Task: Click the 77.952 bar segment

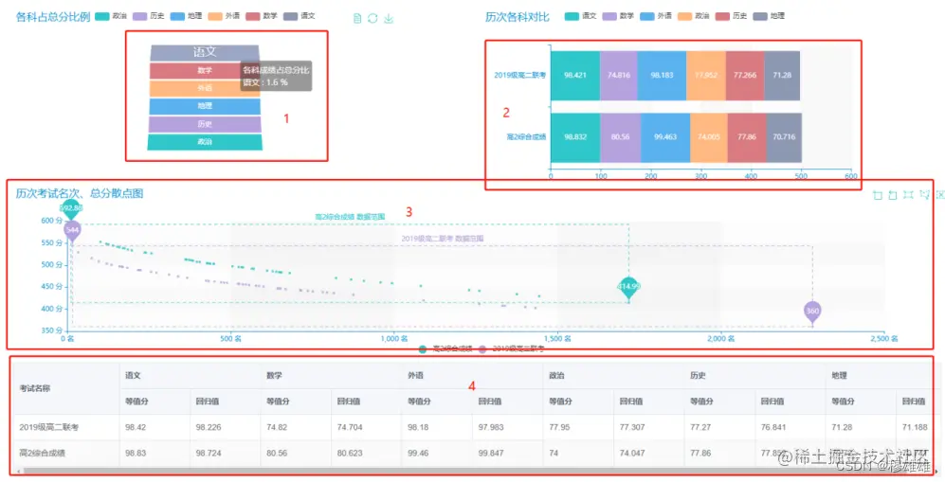Action: [x=706, y=75]
